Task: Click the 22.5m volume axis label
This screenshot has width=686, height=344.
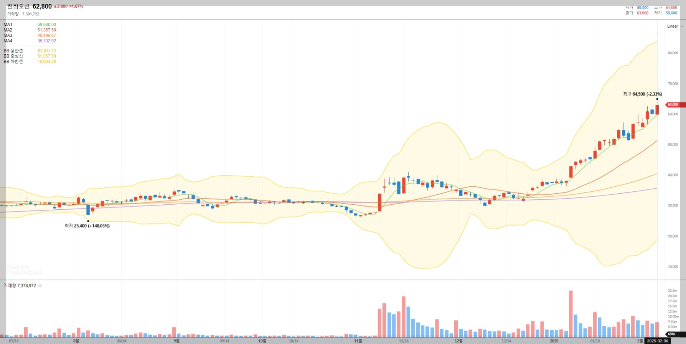Action: tap(673, 291)
